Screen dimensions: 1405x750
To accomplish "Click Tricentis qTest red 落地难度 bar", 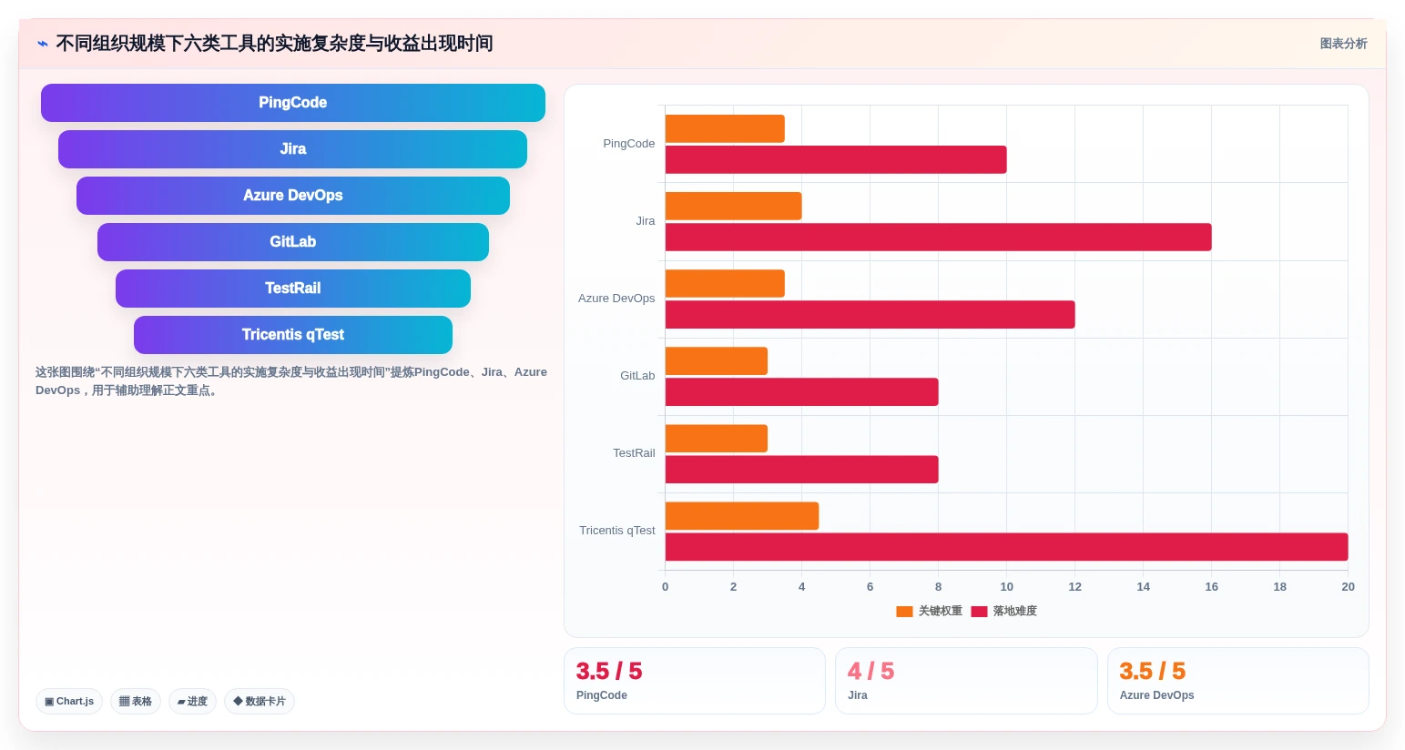I will (x=1007, y=547).
